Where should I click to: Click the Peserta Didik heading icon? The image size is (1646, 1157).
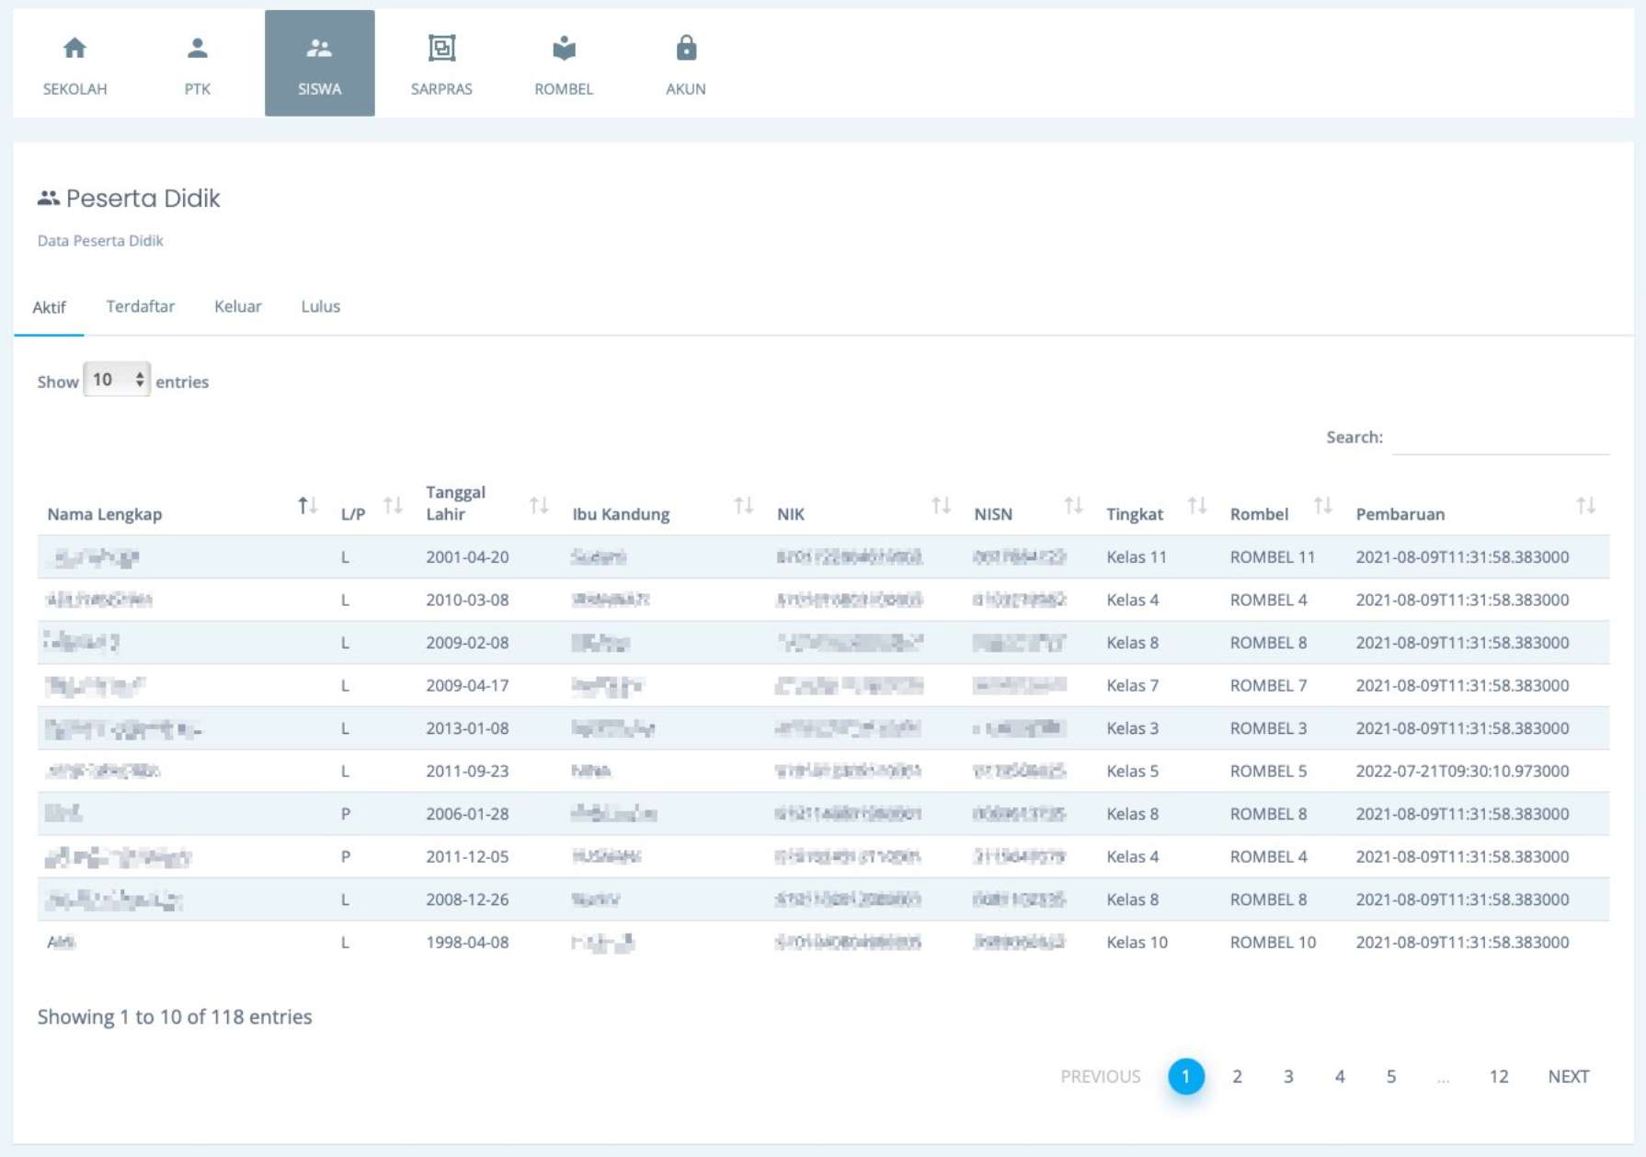click(48, 198)
